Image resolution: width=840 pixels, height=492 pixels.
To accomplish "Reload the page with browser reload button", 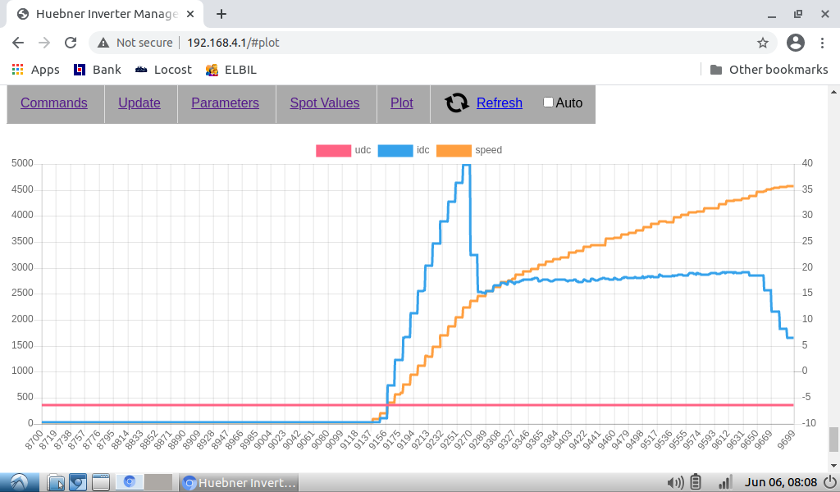I will pyautogui.click(x=71, y=43).
